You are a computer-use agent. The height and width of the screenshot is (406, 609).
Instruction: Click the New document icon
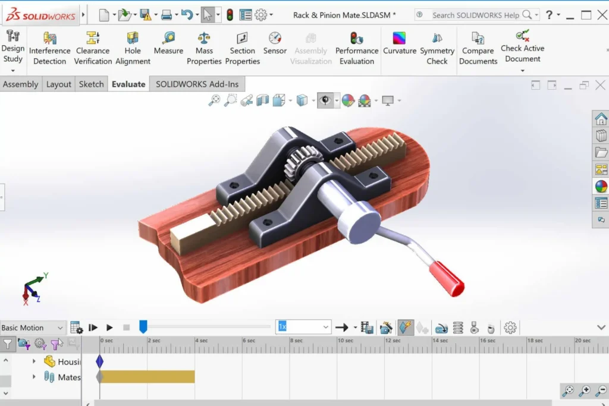[x=103, y=15]
